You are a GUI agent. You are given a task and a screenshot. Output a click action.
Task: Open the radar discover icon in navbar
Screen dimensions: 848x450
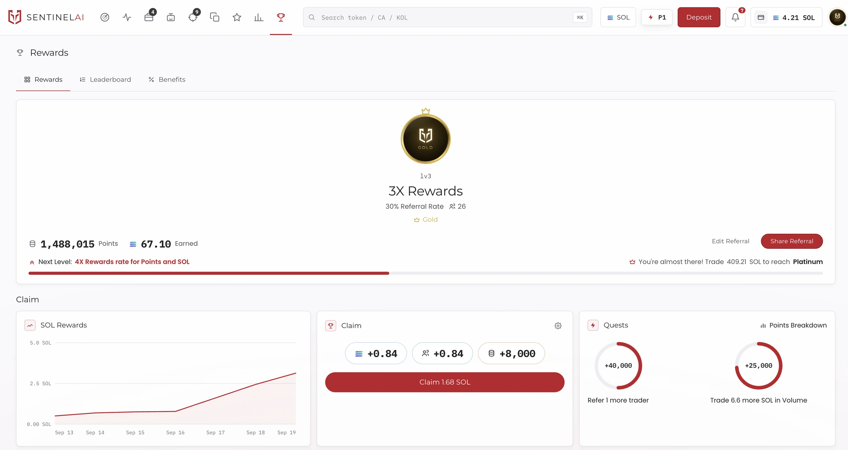click(x=105, y=17)
